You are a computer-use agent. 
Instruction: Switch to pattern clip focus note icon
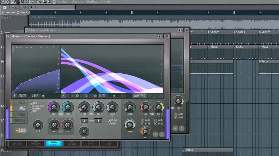point(24,7)
